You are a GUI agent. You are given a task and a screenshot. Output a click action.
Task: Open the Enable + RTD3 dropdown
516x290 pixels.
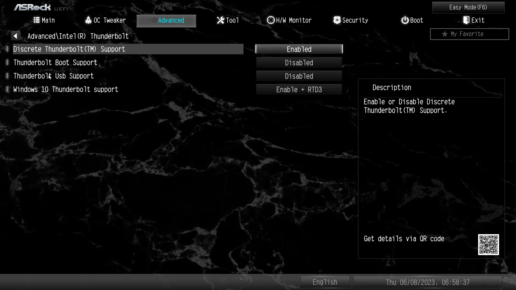click(299, 89)
